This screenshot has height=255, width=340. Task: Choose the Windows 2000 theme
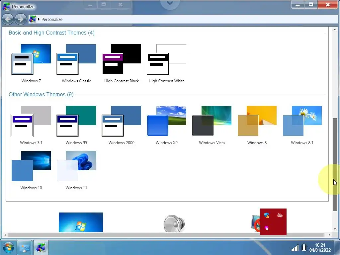[x=122, y=125]
